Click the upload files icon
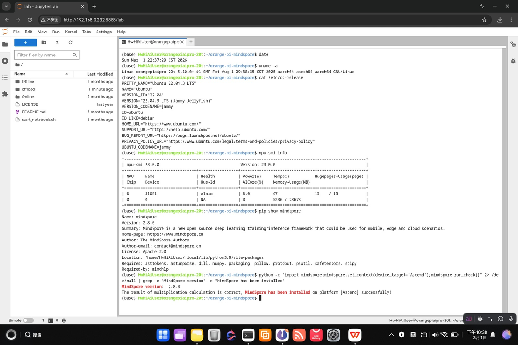The image size is (518, 345). [x=57, y=42]
